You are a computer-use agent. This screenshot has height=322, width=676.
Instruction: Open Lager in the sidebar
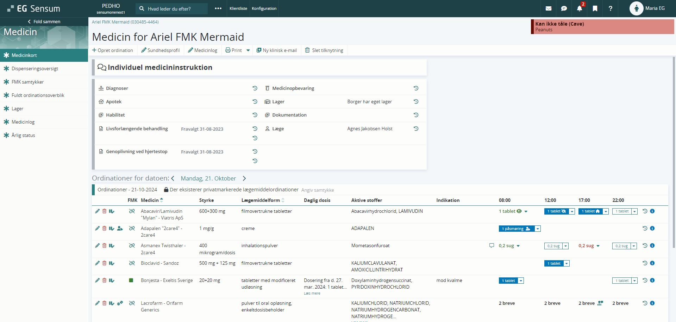tap(44, 109)
